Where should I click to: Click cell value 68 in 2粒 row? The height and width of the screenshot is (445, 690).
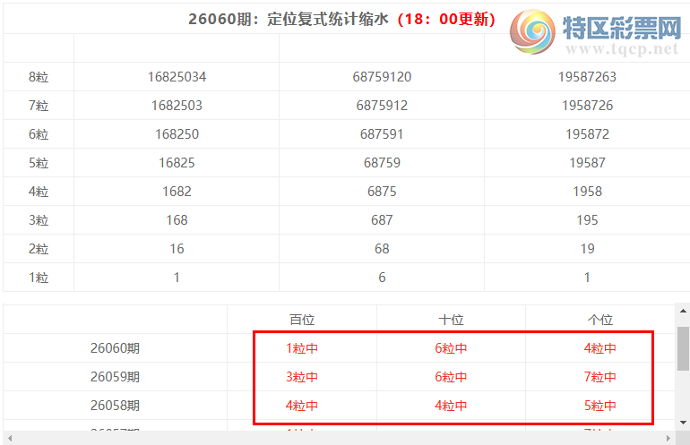click(x=382, y=249)
